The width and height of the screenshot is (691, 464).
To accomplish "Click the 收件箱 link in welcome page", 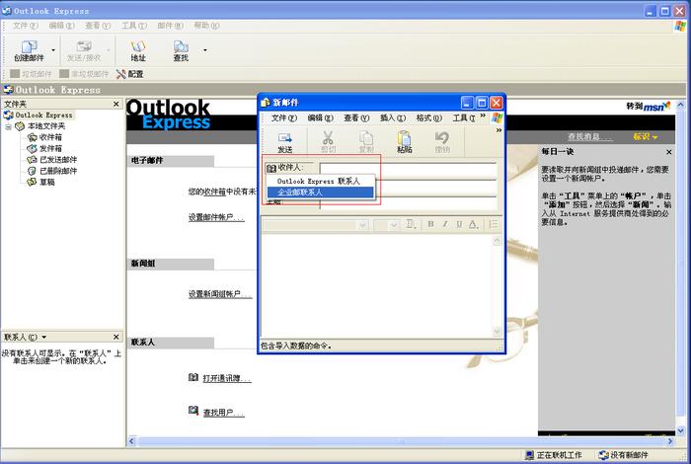I will (x=214, y=192).
